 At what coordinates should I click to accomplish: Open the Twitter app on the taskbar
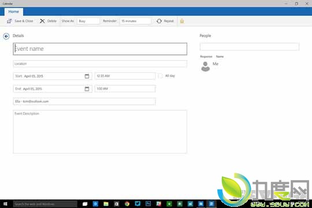pos(138,203)
